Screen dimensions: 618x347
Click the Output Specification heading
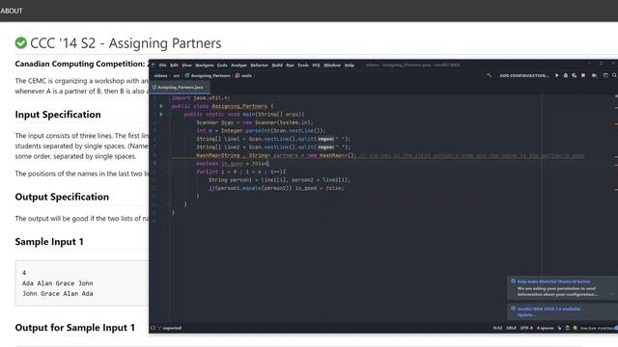62,197
